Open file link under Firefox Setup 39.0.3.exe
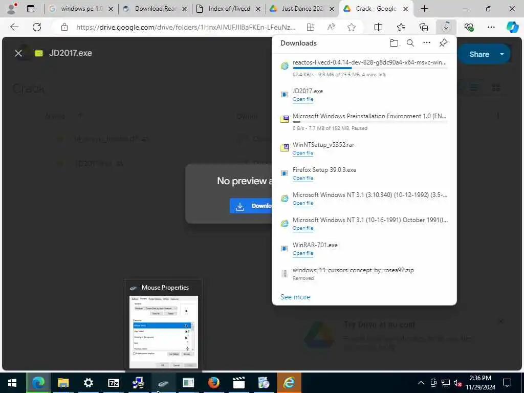The height and width of the screenshot is (393, 524). coord(303,178)
